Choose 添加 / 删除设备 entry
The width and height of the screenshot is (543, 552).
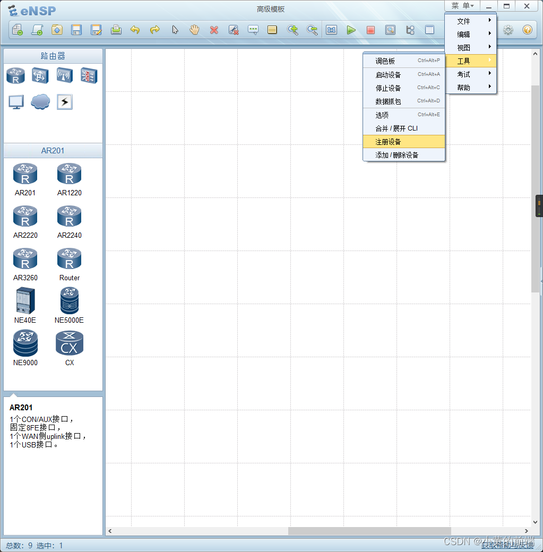pyautogui.click(x=404, y=155)
